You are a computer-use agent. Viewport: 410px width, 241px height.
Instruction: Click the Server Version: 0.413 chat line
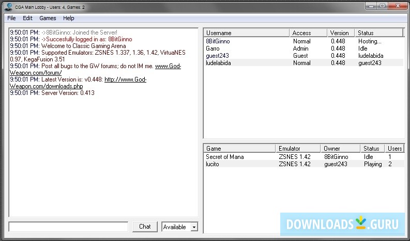[52, 93]
